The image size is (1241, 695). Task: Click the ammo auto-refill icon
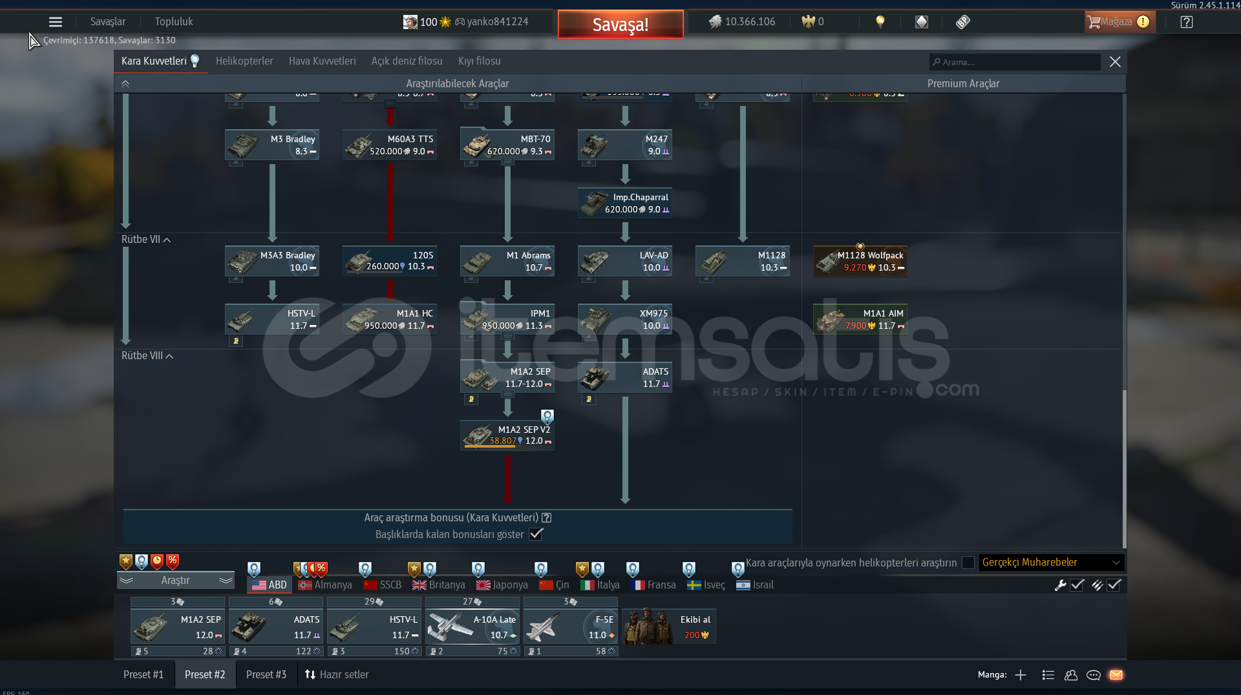tap(1097, 585)
